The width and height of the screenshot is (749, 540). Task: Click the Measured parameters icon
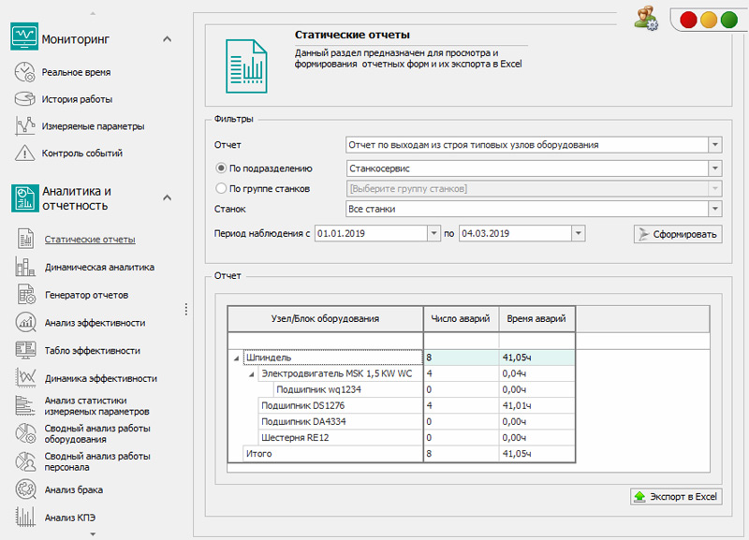point(25,126)
